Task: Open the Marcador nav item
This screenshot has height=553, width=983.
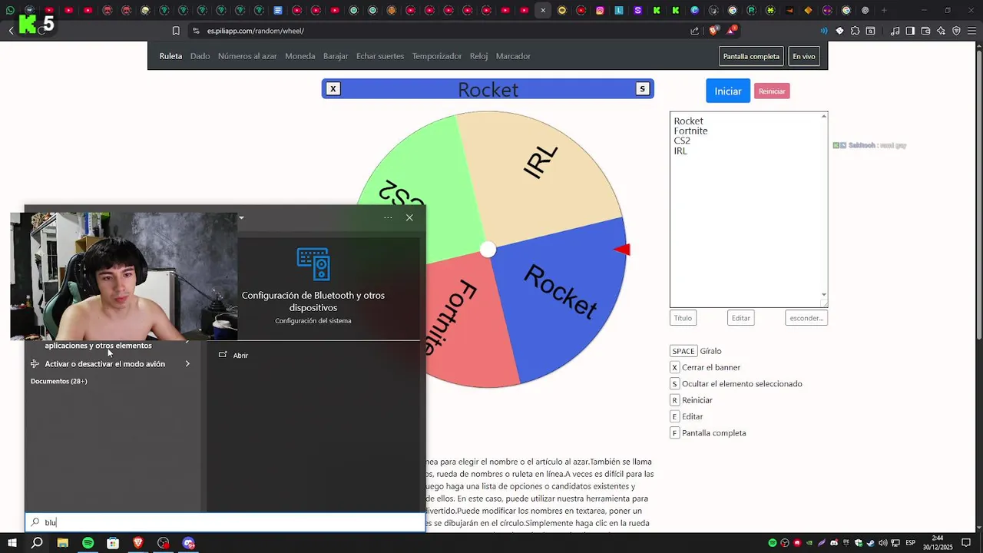Action: (x=513, y=56)
